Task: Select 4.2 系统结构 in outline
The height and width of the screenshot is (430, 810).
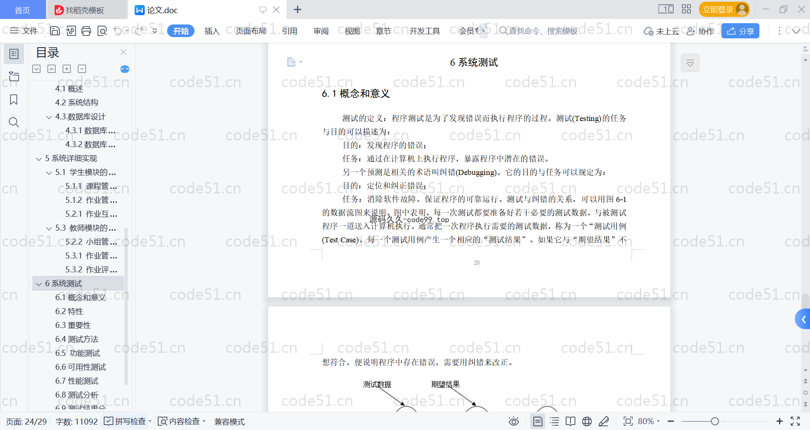Action: pyautogui.click(x=76, y=102)
